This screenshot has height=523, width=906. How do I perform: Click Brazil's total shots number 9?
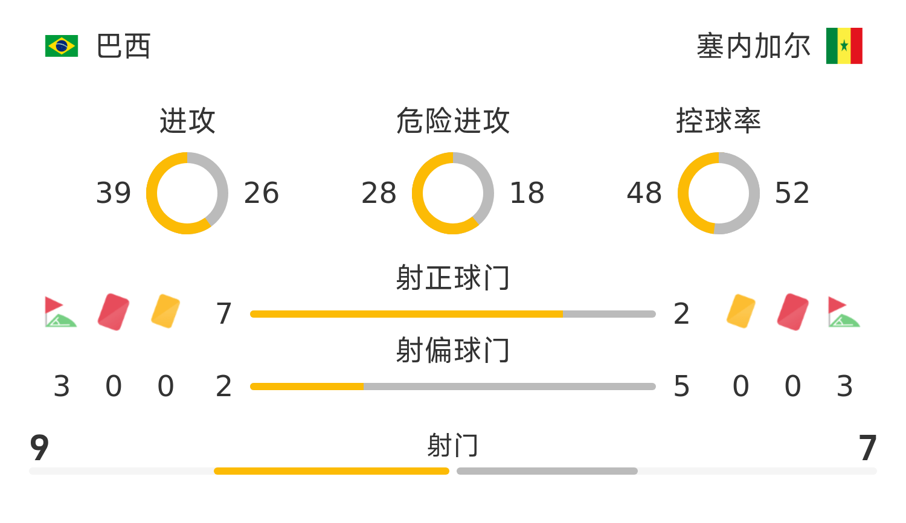(39, 448)
